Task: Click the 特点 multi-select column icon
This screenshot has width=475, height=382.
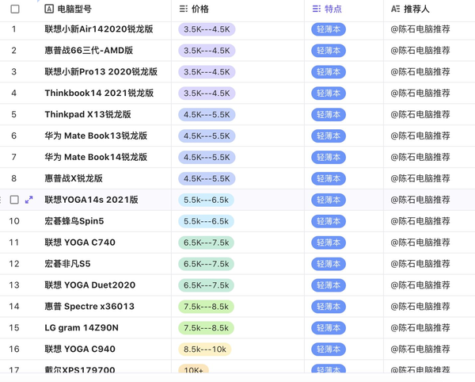Action: pyautogui.click(x=317, y=9)
